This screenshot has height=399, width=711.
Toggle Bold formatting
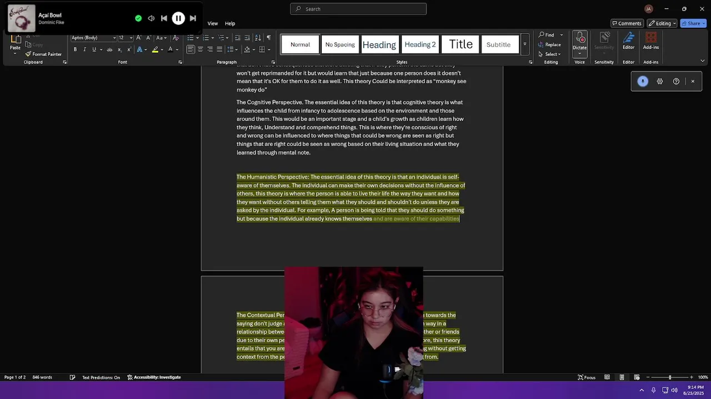(75, 49)
